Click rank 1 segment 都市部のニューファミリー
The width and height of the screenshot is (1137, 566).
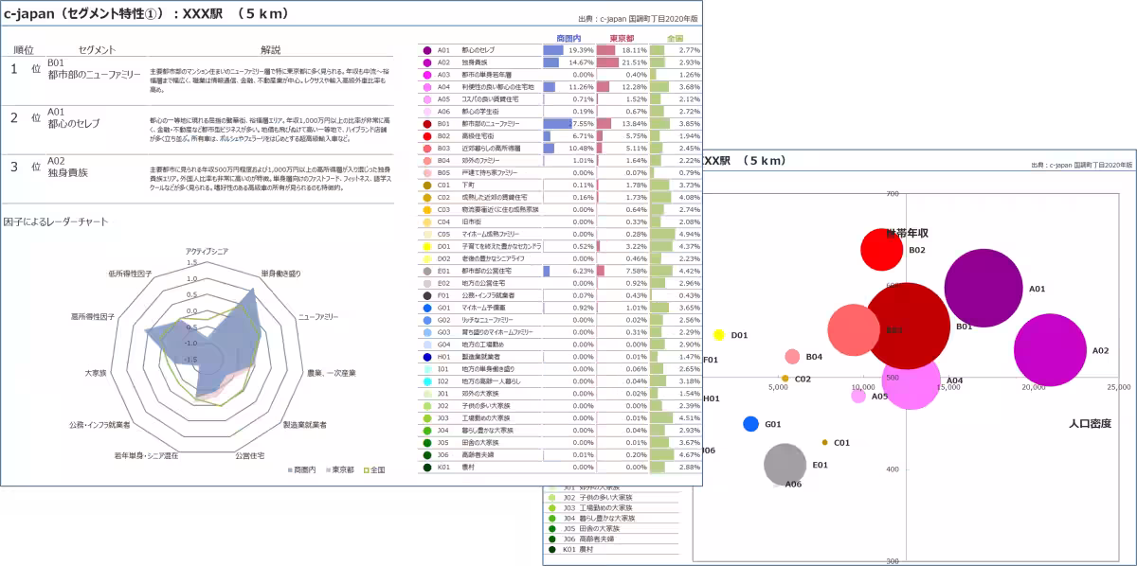(94, 74)
